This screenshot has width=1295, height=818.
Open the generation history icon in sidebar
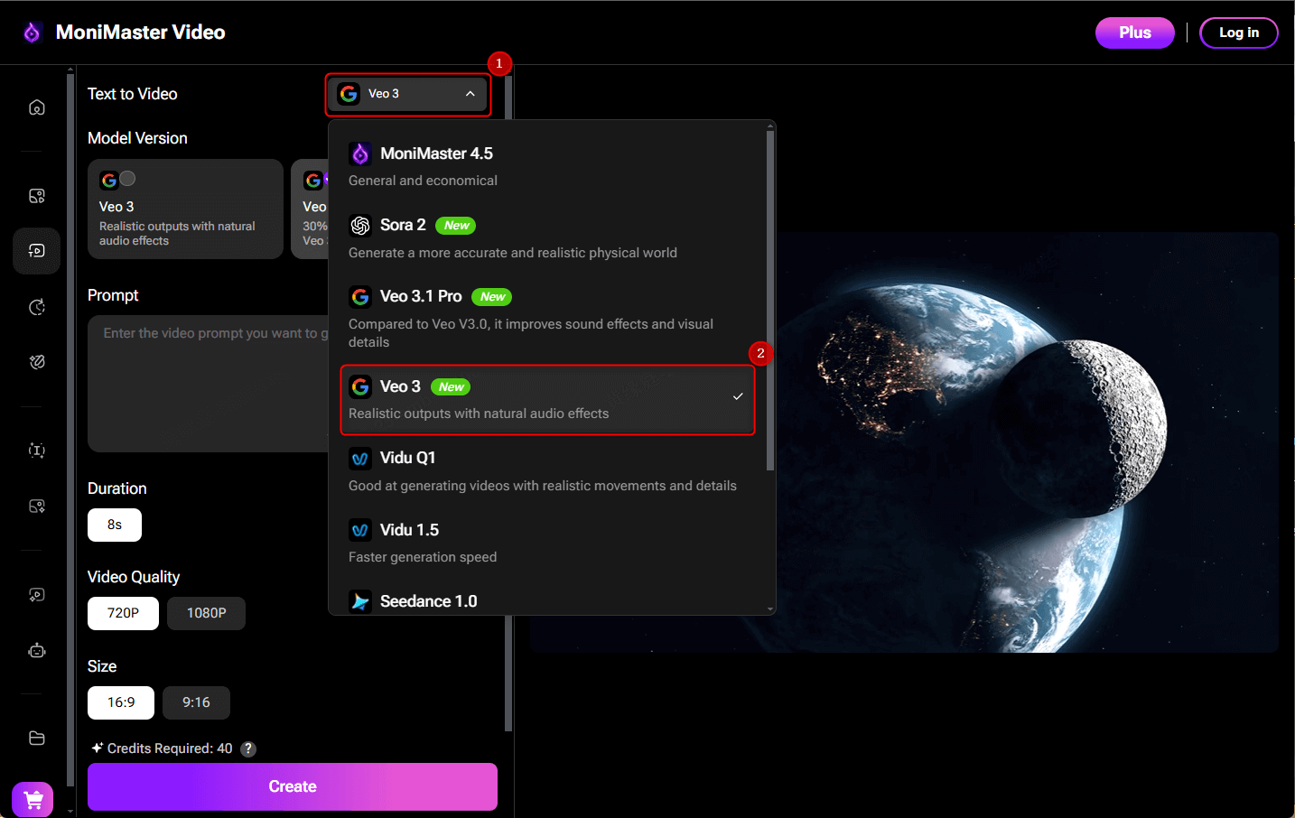click(36, 307)
